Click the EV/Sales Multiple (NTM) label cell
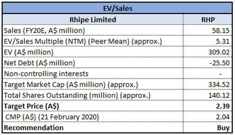Screen dimensions: 235x135 (93, 41)
